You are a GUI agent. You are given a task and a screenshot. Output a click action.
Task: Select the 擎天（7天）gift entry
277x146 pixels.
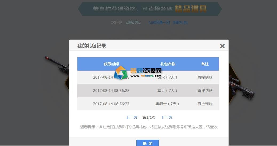click(x=168, y=91)
